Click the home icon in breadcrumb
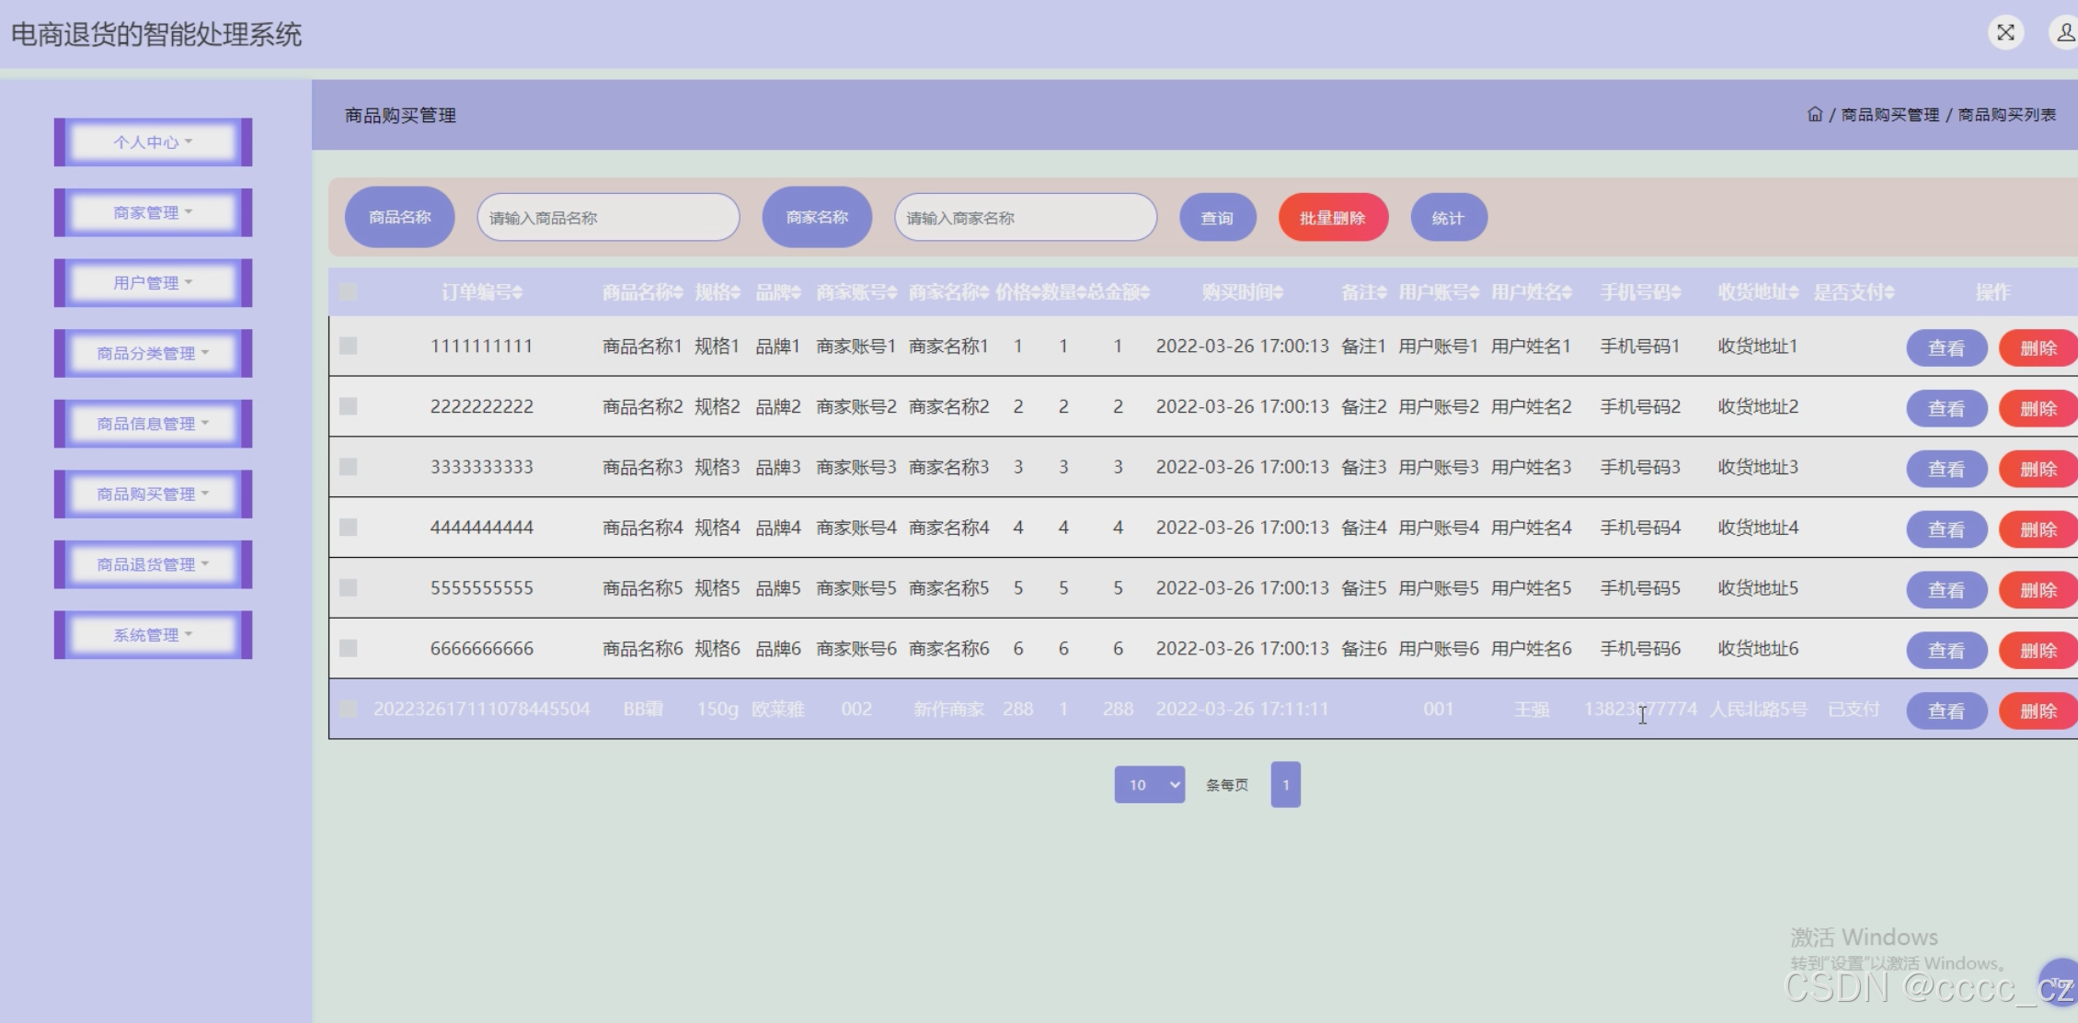 (x=1814, y=115)
